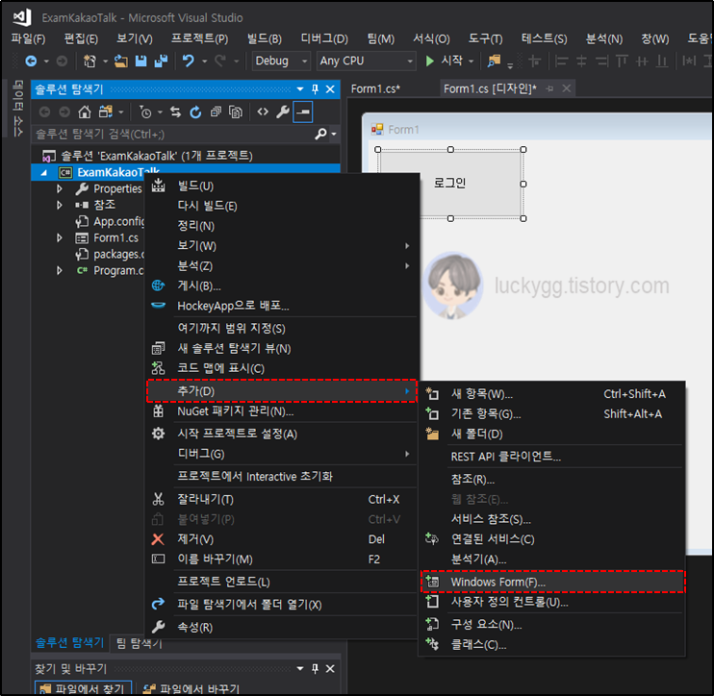Click the green start debugging arrow
This screenshot has height=696, width=714.
(429, 61)
